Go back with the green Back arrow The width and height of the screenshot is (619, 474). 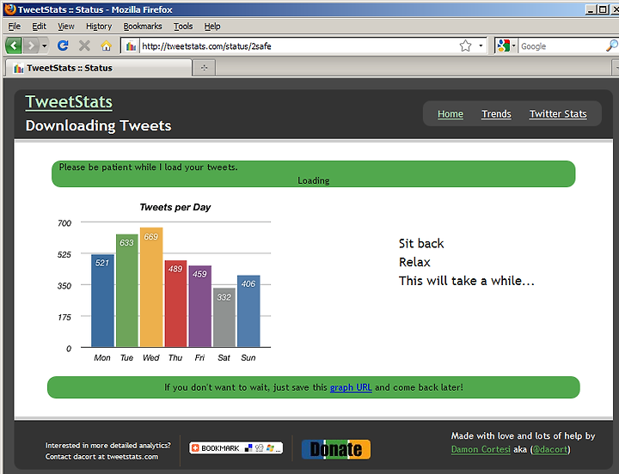(14, 46)
